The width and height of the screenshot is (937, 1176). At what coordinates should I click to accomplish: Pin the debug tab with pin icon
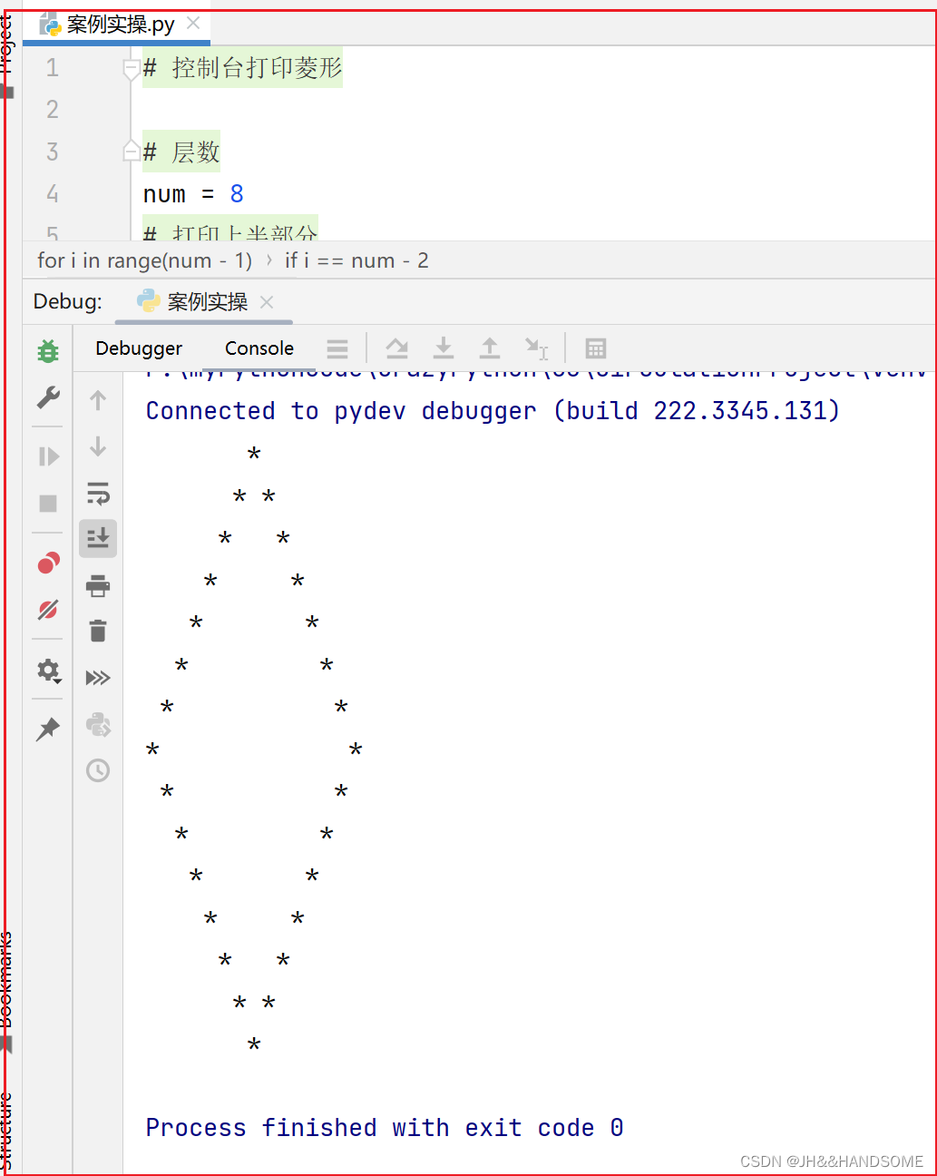click(x=48, y=729)
